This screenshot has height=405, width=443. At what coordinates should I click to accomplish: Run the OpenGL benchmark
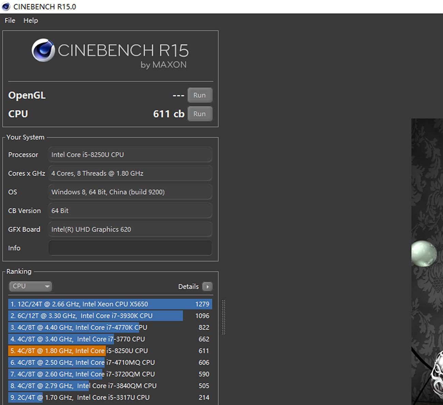(200, 95)
